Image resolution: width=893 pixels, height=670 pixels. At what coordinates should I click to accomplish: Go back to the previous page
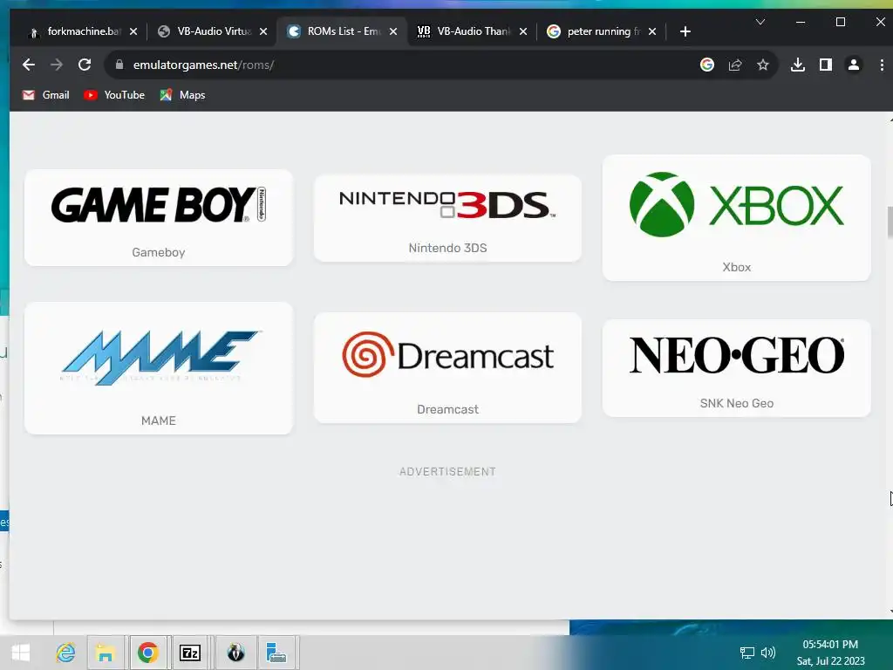click(29, 65)
